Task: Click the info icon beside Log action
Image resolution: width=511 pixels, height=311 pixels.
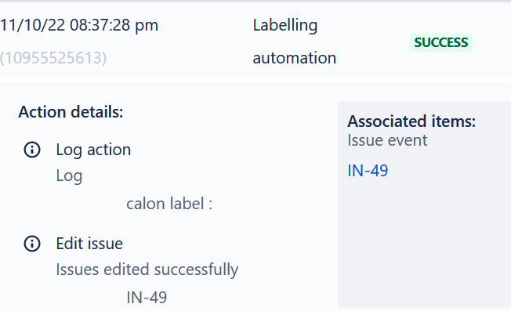Action: (32, 150)
